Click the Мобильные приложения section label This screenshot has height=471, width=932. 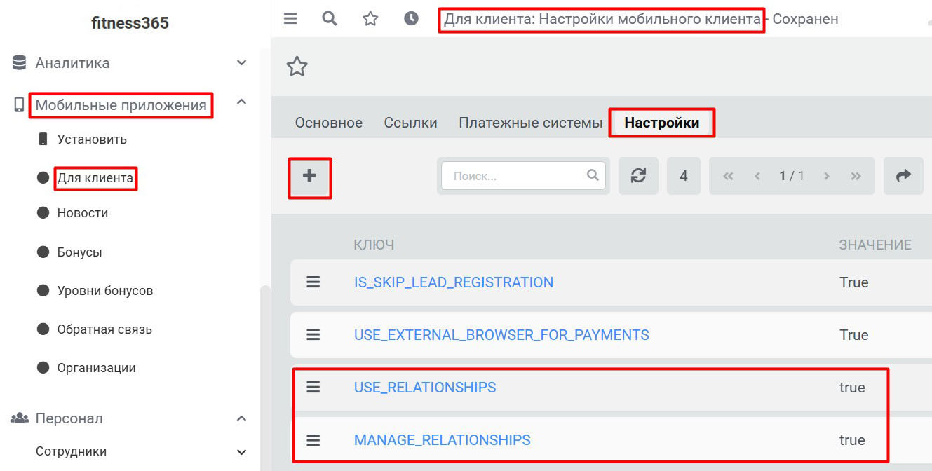(x=121, y=105)
